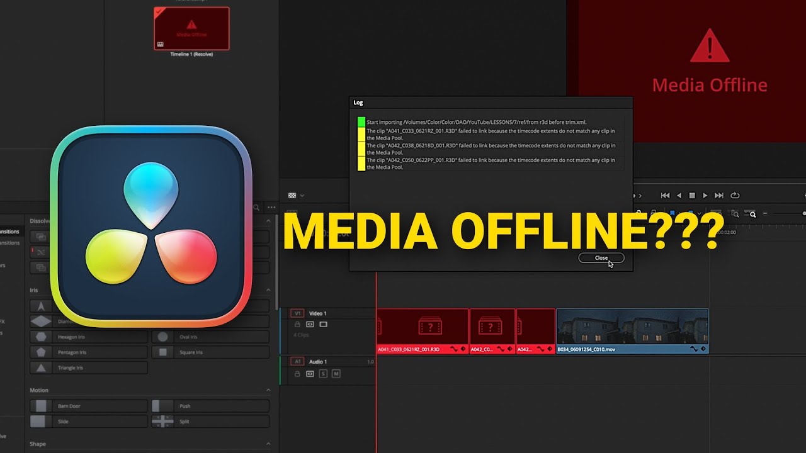The image size is (806, 453).
Task: Jump to last frame in transport controls
Action: pyautogui.click(x=719, y=196)
